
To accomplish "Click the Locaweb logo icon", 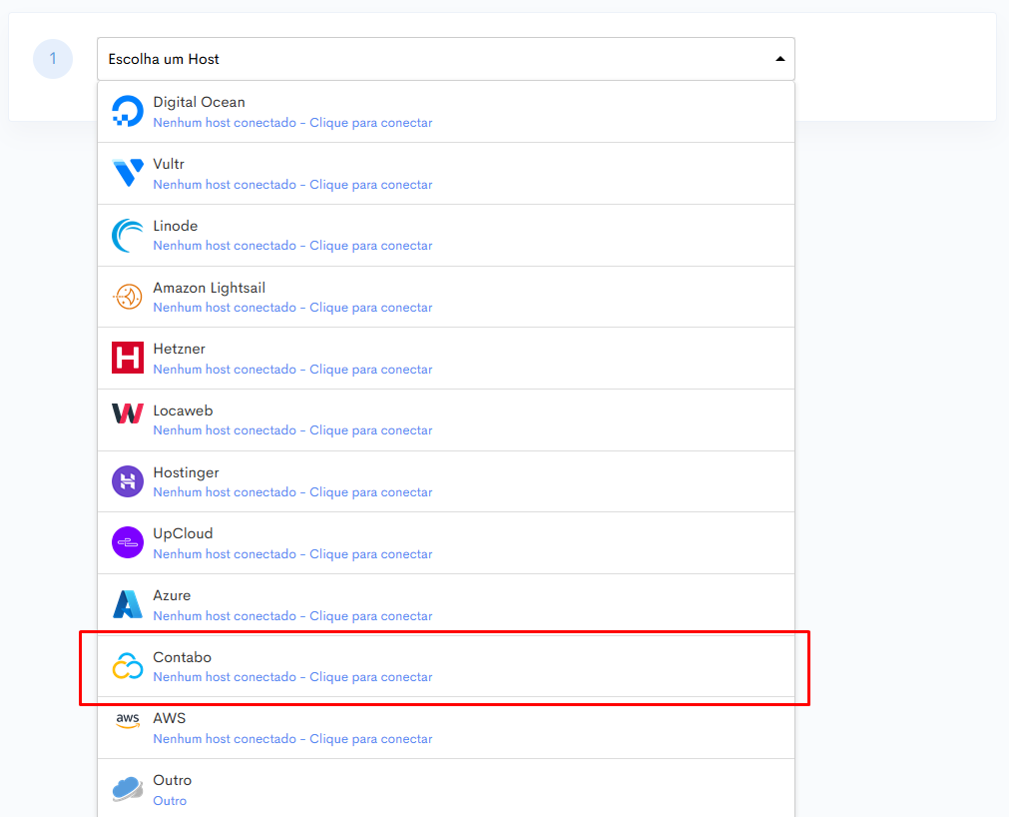I will click(128, 413).
